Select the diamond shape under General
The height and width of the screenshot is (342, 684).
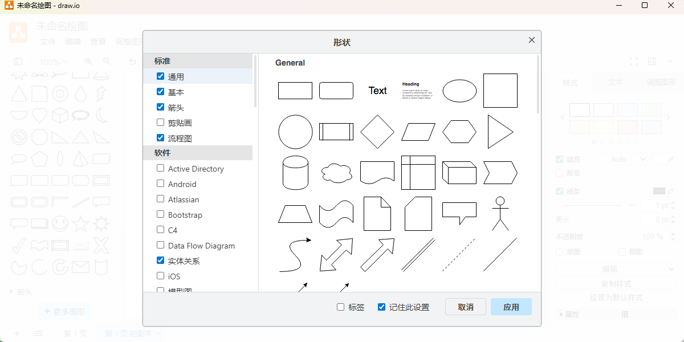click(377, 131)
